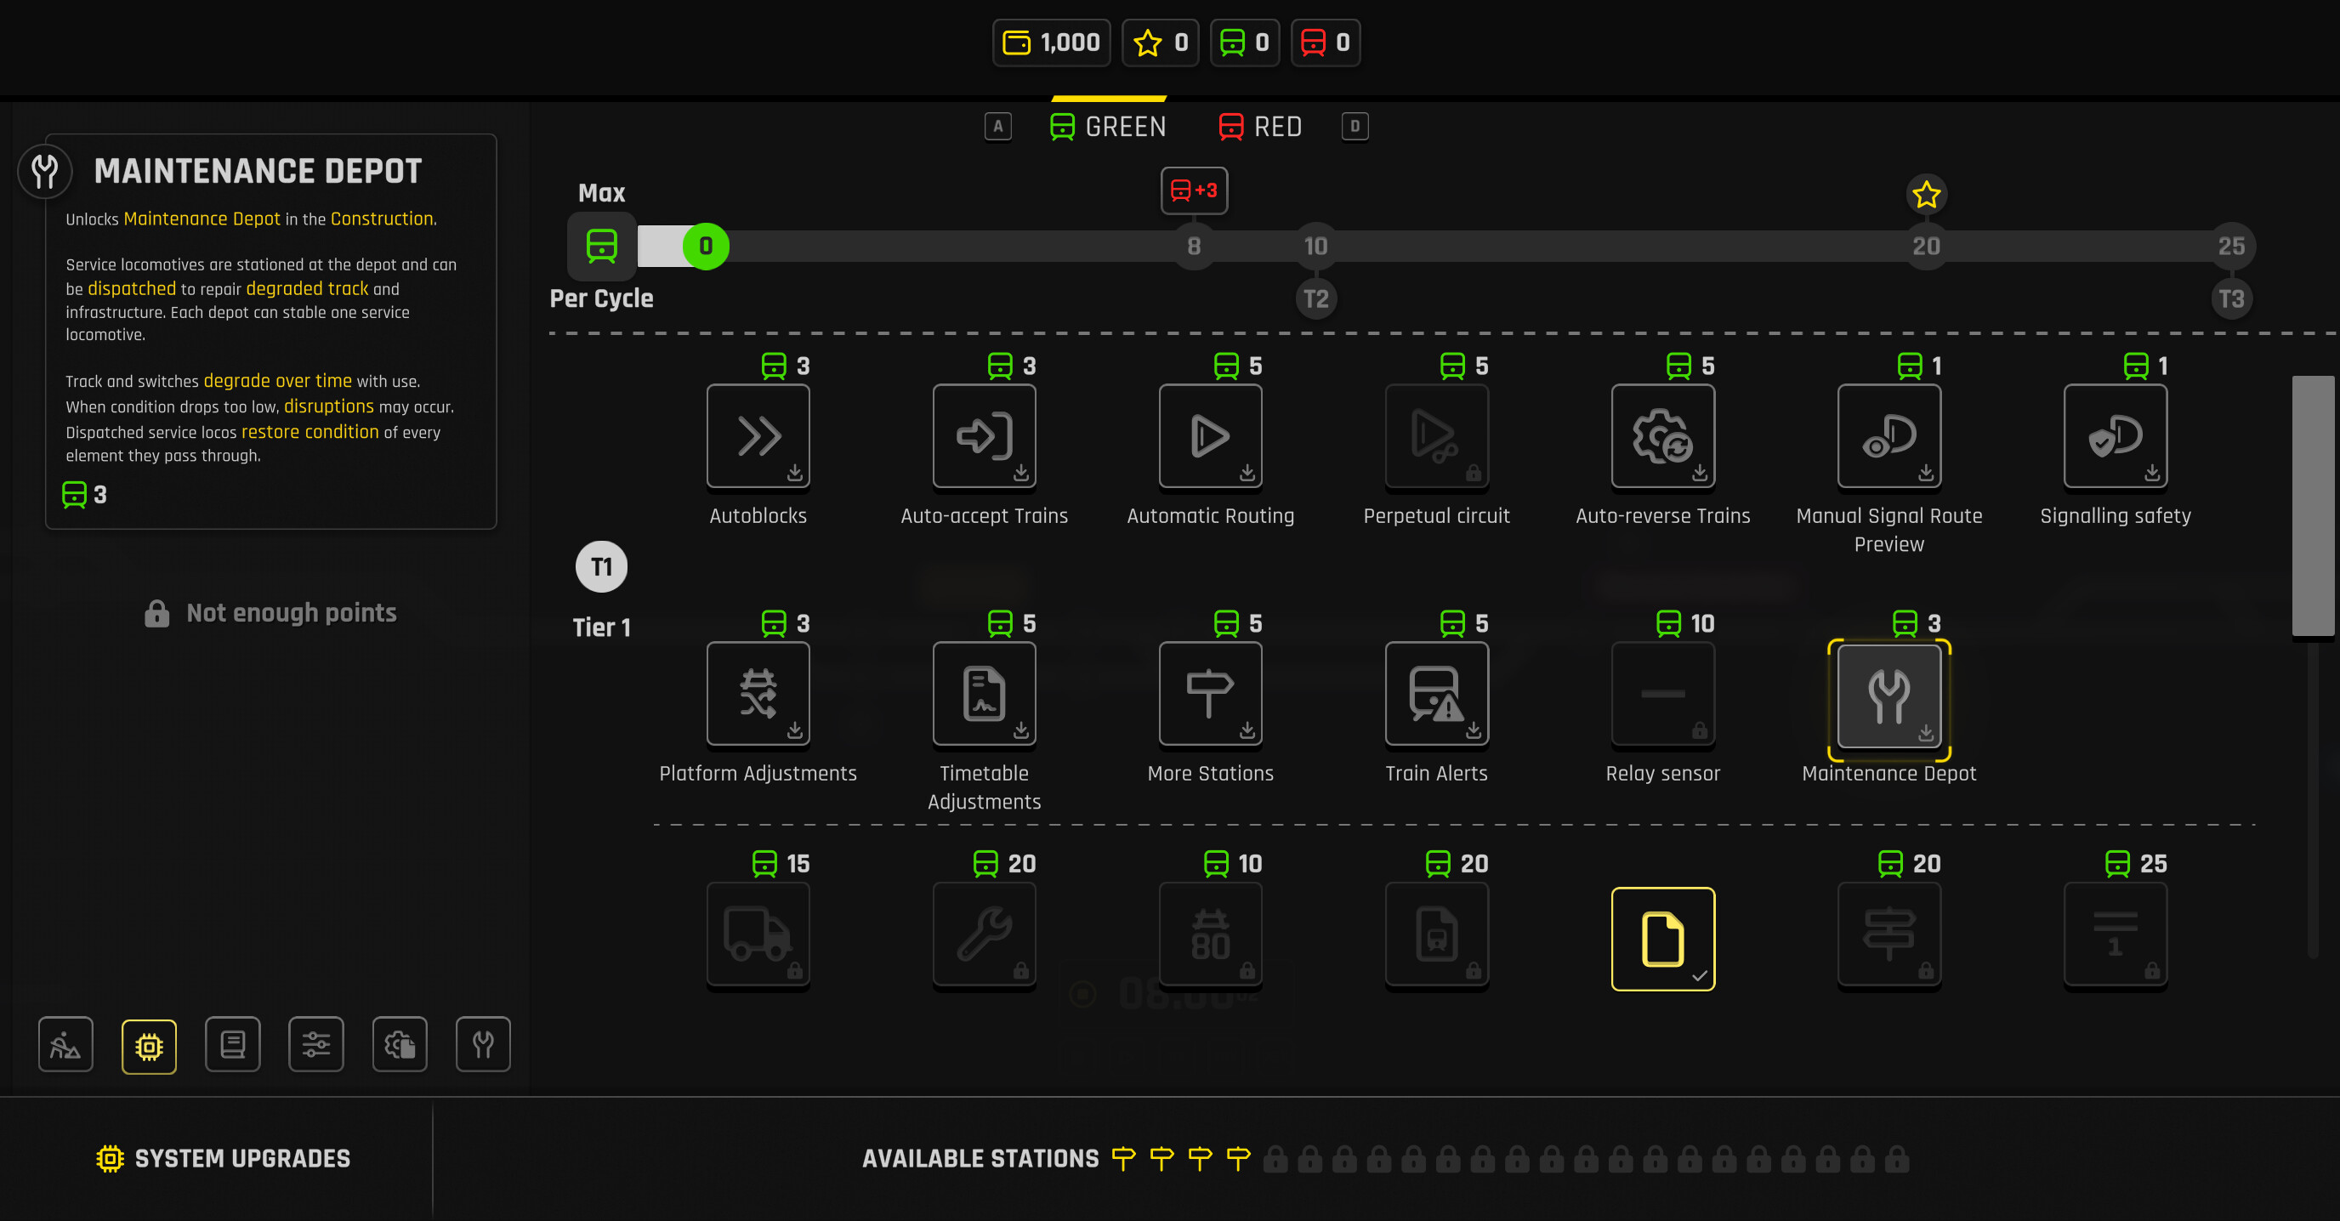Switch to the GREEN line tab
Viewport: 2340px width, 1221px height.
click(1107, 127)
